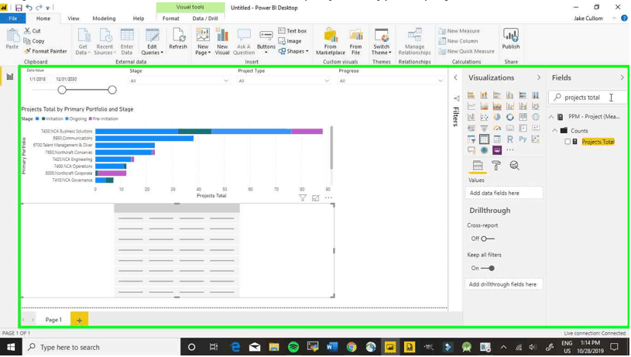Open Microsoft Edge from the taskbar
This screenshot has width=631, height=357.
click(x=235, y=348)
